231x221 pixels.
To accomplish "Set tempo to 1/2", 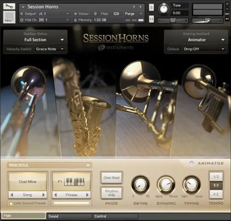I will [216, 176].
